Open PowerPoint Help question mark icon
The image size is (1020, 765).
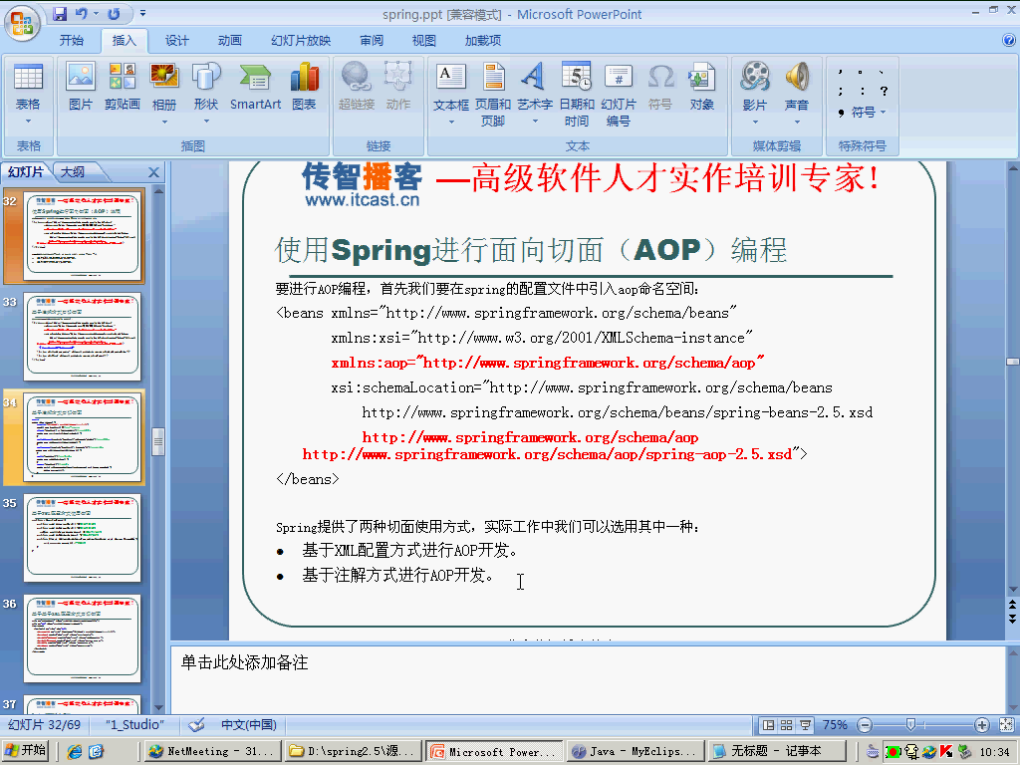[x=1009, y=40]
